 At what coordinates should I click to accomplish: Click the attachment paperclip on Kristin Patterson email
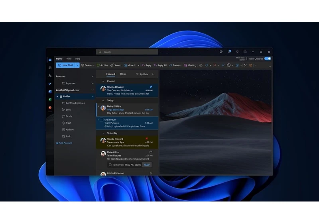151,173
